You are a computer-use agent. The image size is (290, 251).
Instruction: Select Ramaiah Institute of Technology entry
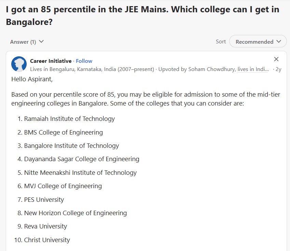(69, 119)
